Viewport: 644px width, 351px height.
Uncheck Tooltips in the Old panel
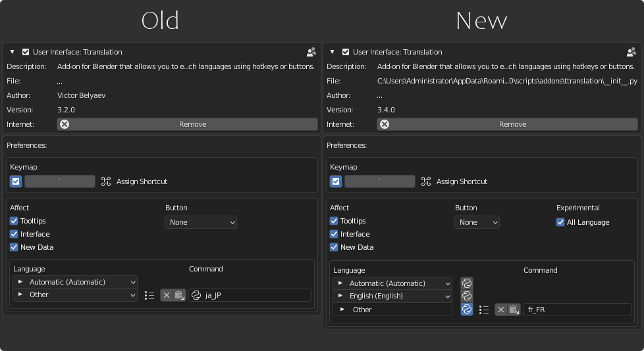14,221
